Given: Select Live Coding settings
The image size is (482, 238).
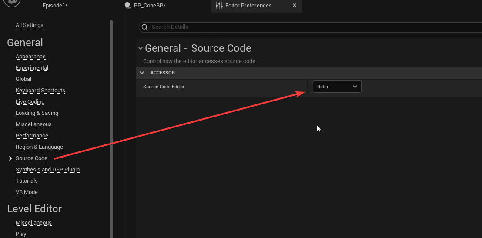Looking at the screenshot, I should [x=30, y=102].
